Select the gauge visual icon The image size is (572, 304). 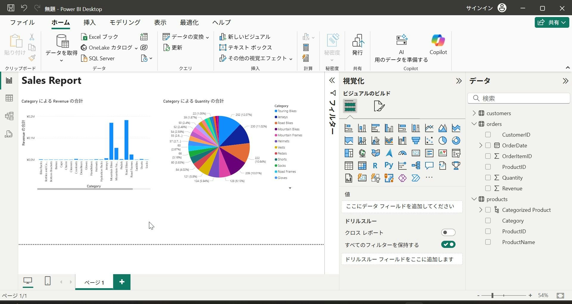pyautogui.click(x=402, y=153)
